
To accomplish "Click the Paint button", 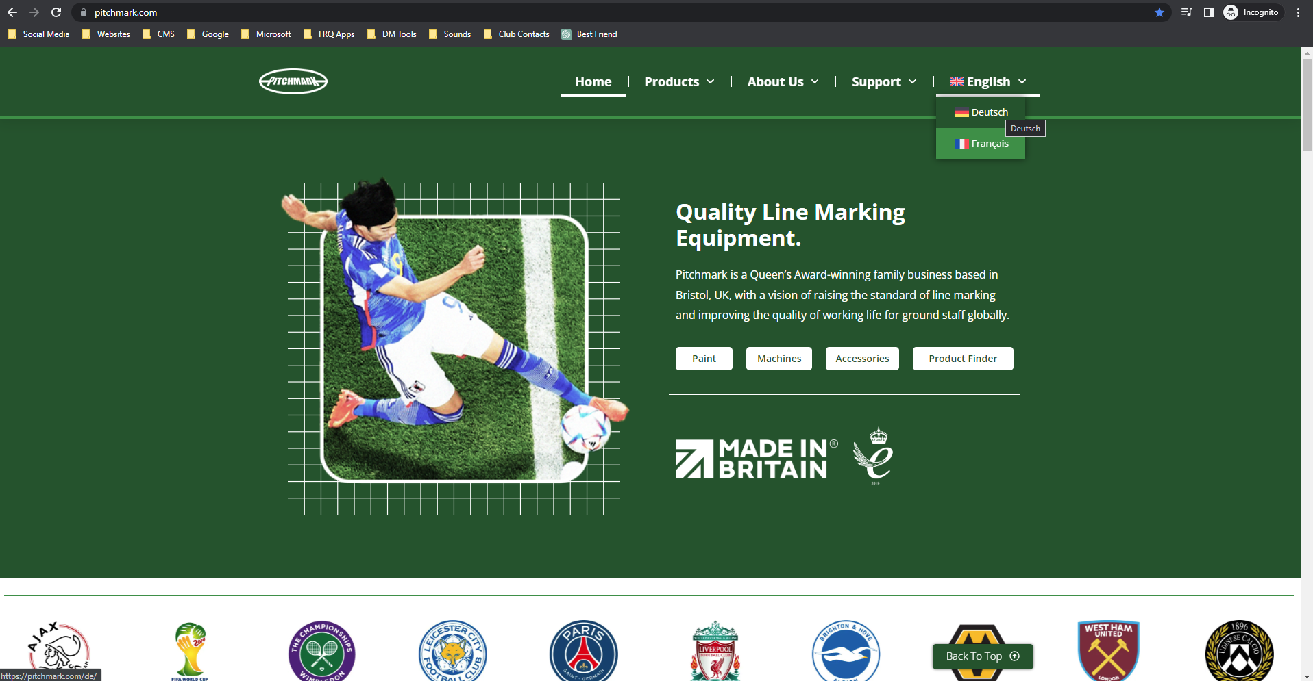I will (704, 359).
